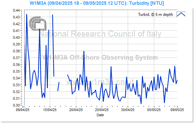Click the 20/04/25 date axis label
Viewport: 194px width, 123px height.
(x=76, y=110)
